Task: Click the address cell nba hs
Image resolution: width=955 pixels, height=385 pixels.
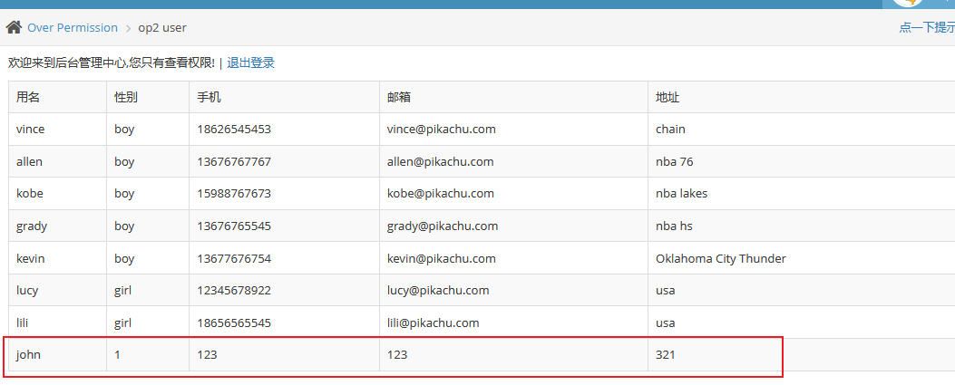Action: click(674, 226)
